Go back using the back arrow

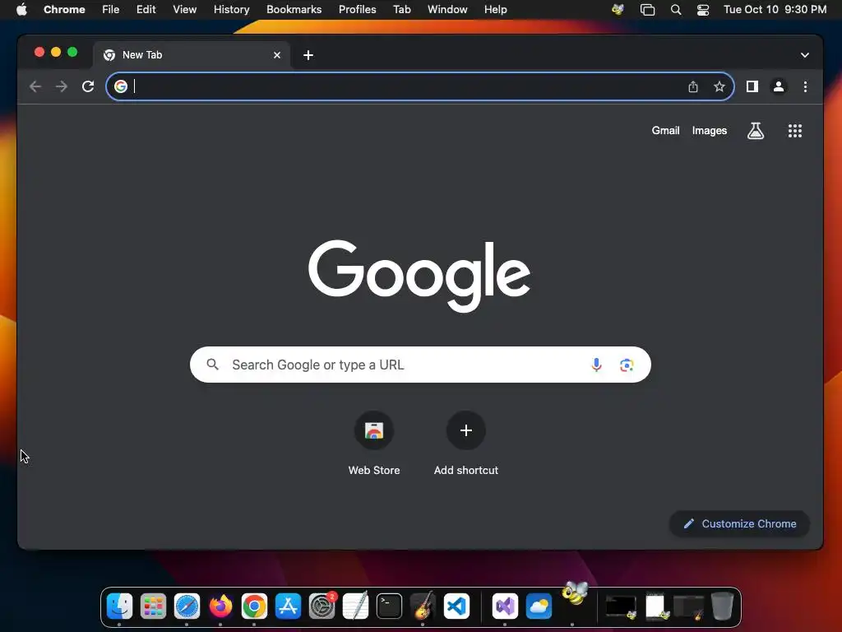tap(35, 86)
